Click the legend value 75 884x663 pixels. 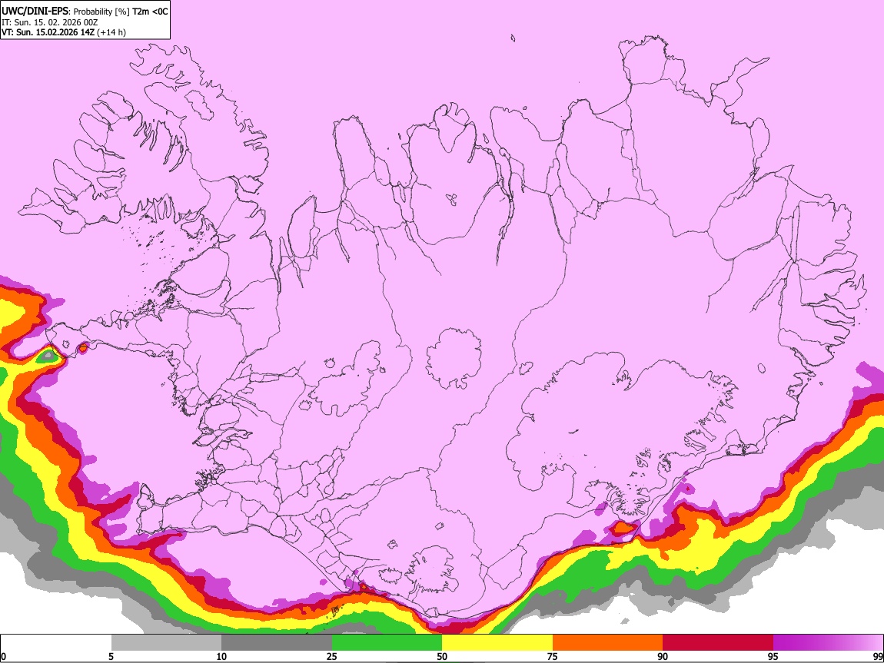(x=553, y=656)
